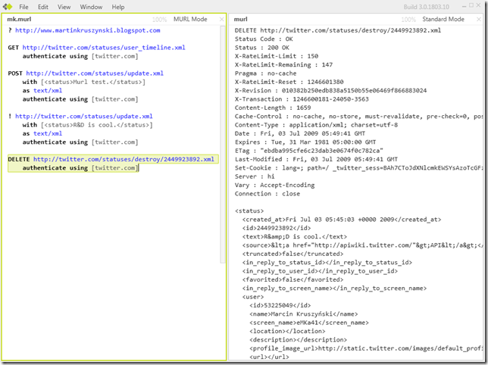Click the 'Date : Fri, 03 Jul 2009' line
488x365 pixels.
[300, 133]
